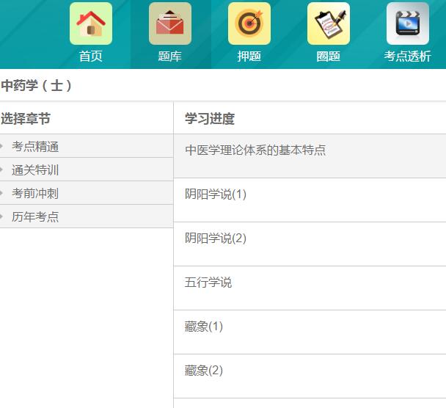The width and height of the screenshot is (446, 408).
Task: Click the 圈题 label in navigation
Action: point(329,56)
